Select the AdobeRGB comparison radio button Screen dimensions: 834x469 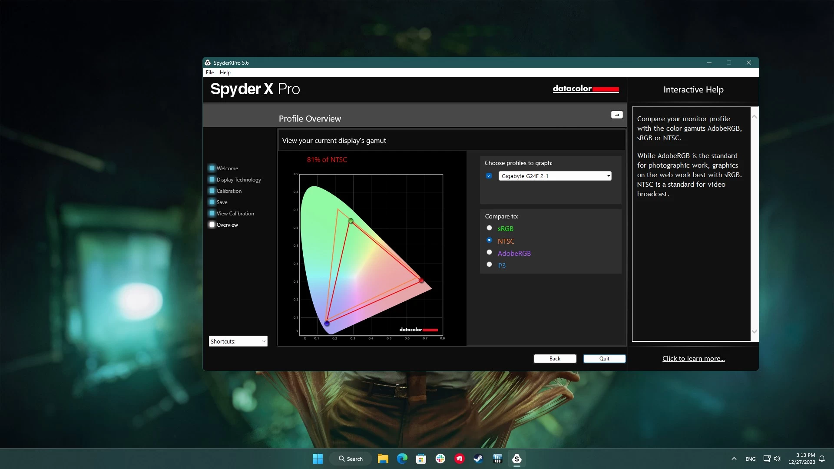[x=490, y=252]
